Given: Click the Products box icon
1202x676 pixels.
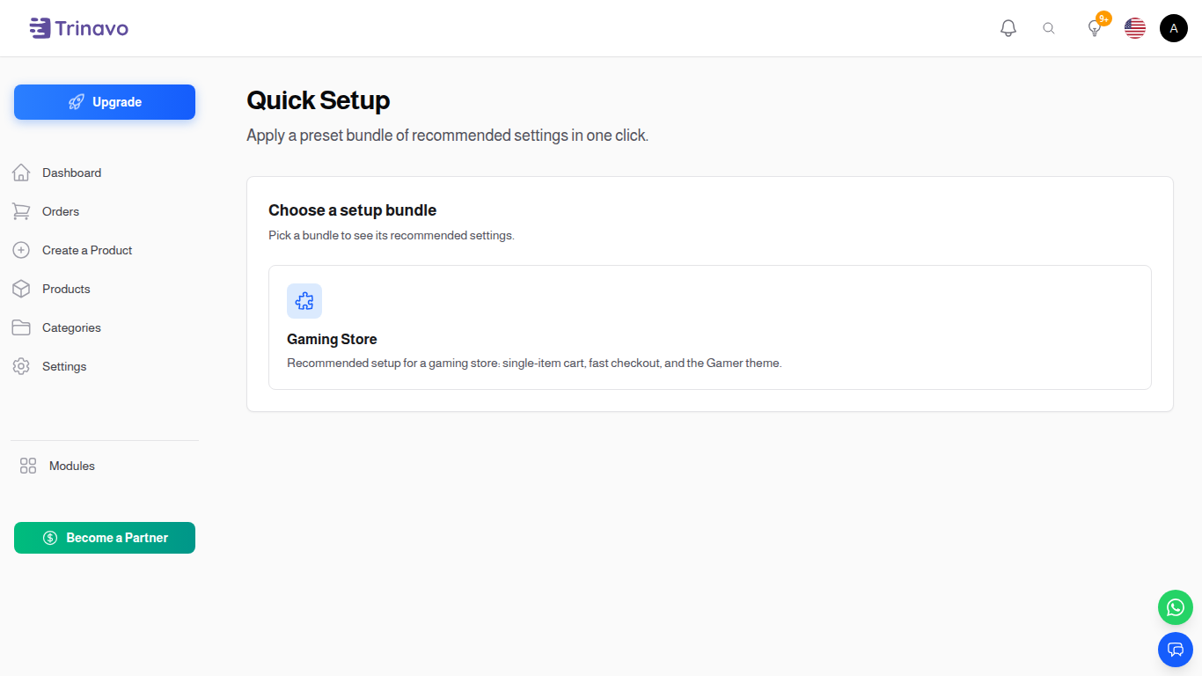Looking at the screenshot, I should click(21, 289).
